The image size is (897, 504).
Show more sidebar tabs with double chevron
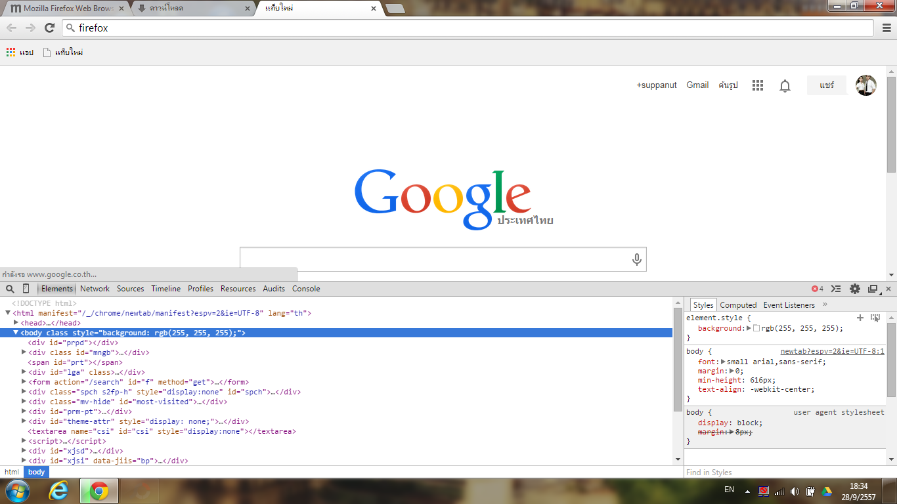[x=825, y=304]
